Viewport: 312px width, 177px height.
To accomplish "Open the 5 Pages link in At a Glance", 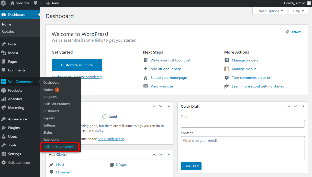I will coord(121,165).
